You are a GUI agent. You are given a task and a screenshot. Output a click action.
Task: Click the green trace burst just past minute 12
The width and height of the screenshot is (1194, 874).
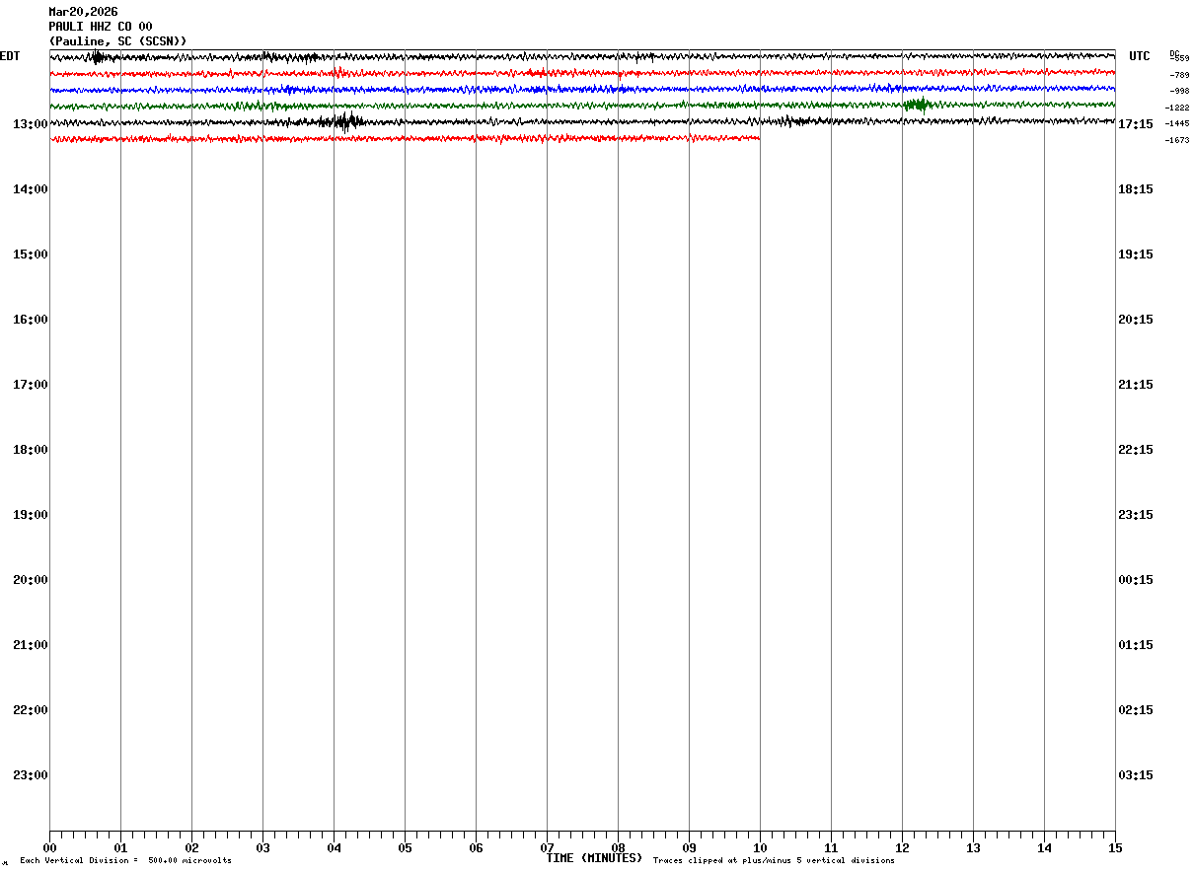(x=918, y=105)
